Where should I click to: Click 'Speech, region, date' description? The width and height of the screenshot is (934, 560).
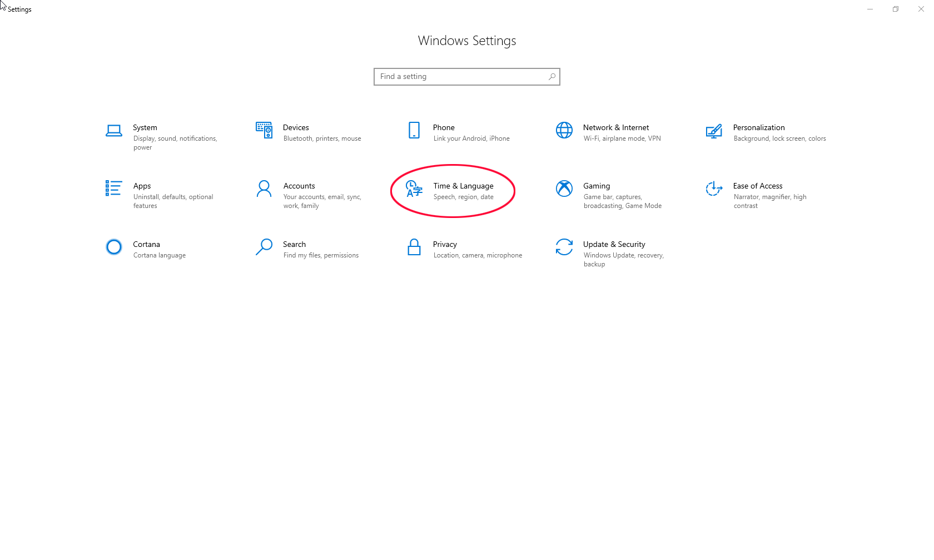tap(463, 197)
